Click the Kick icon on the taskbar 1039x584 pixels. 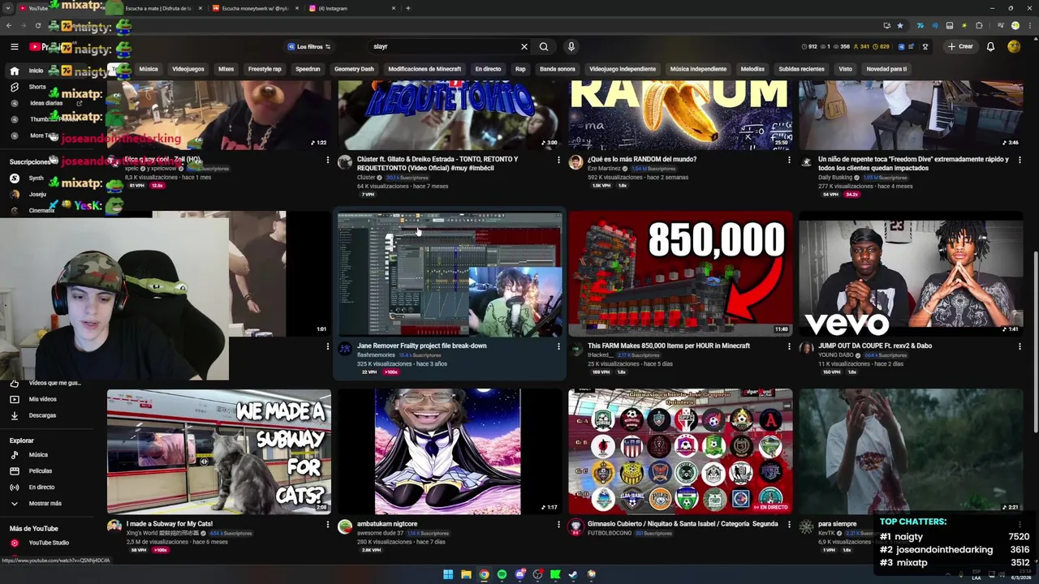555,575
